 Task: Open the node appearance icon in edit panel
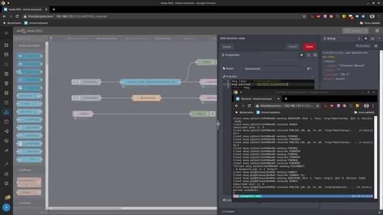315,55
